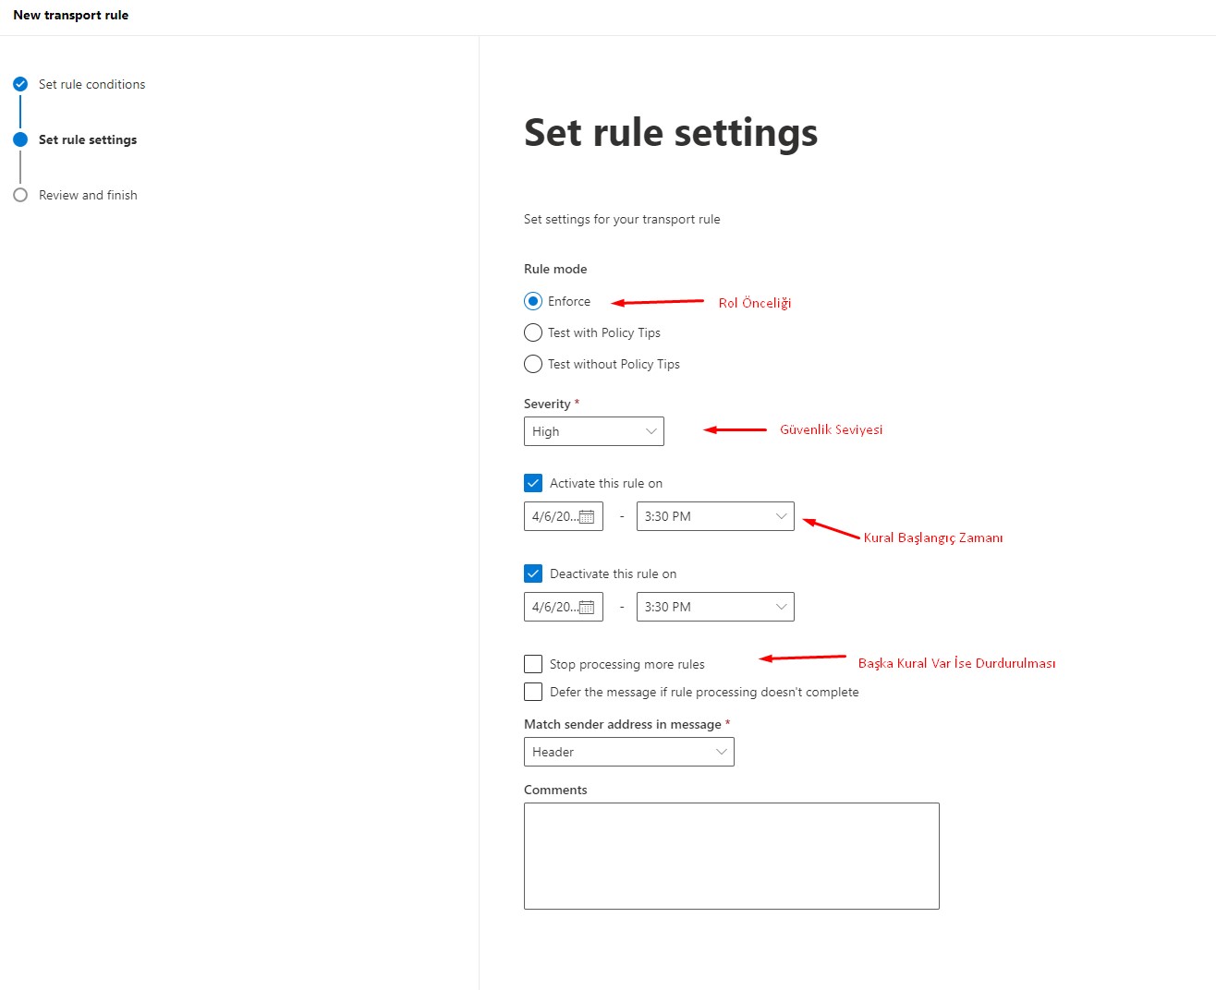
Task: Open activation time dropdown 3:30 PM
Action: tap(714, 516)
